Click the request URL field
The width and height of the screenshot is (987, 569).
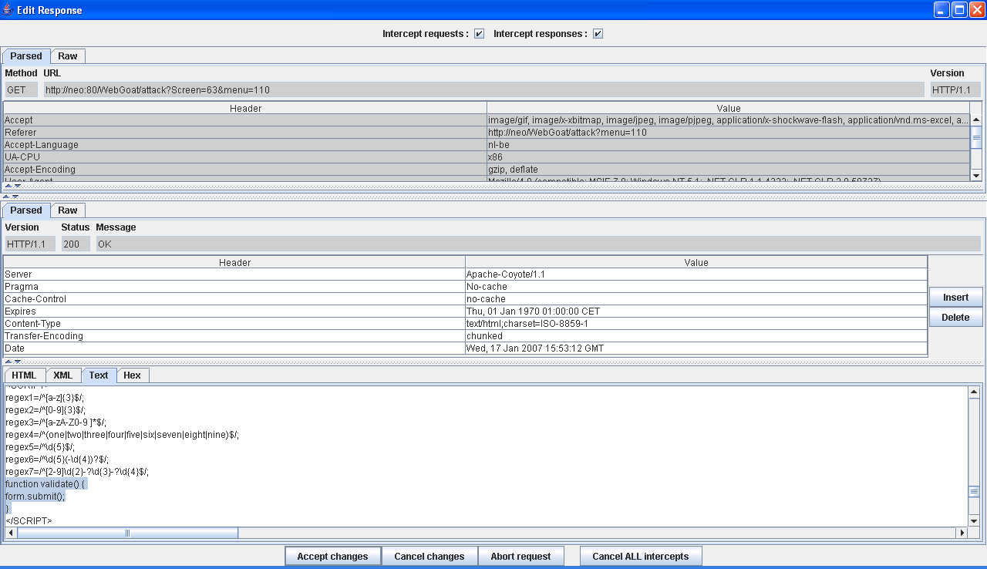click(483, 90)
